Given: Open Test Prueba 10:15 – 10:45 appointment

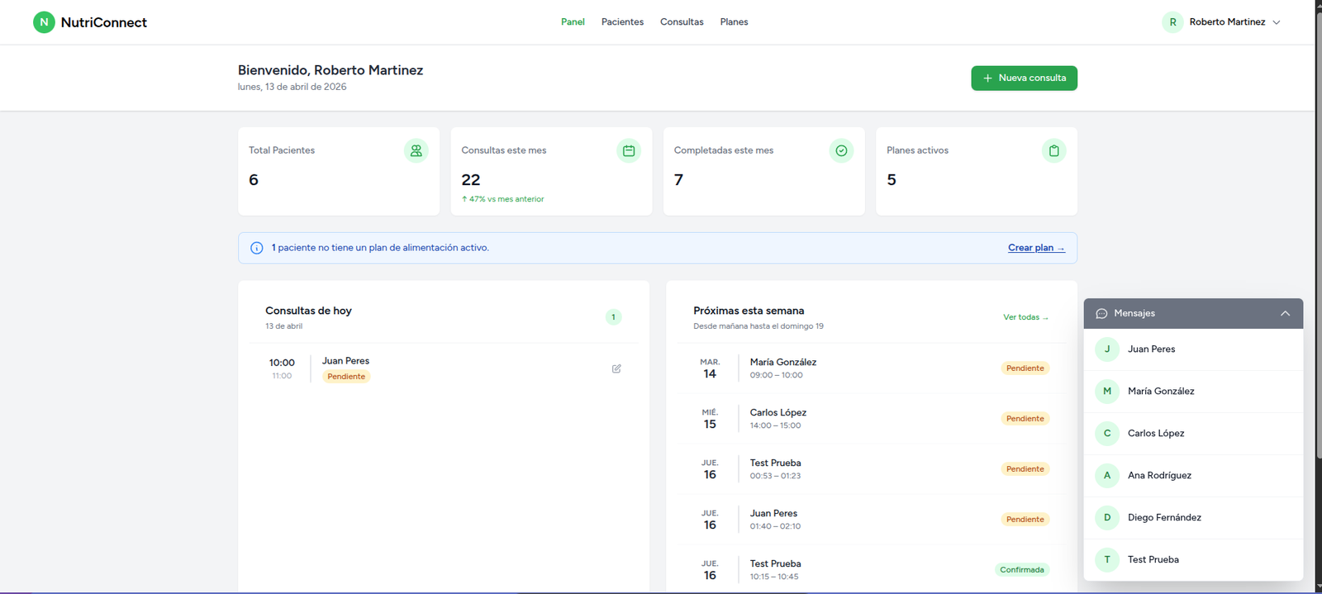Looking at the screenshot, I should click(x=871, y=570).
